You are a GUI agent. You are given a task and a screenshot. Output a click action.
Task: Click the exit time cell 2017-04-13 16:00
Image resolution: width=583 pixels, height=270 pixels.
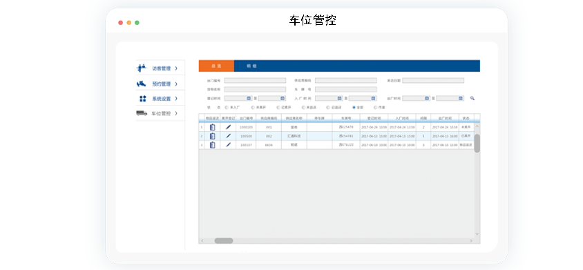tap(445, 136)
